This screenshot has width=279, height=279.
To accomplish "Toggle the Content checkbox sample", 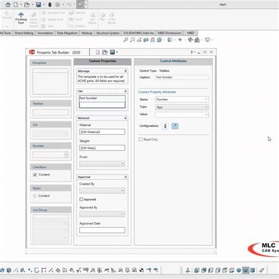I will 35,175.
